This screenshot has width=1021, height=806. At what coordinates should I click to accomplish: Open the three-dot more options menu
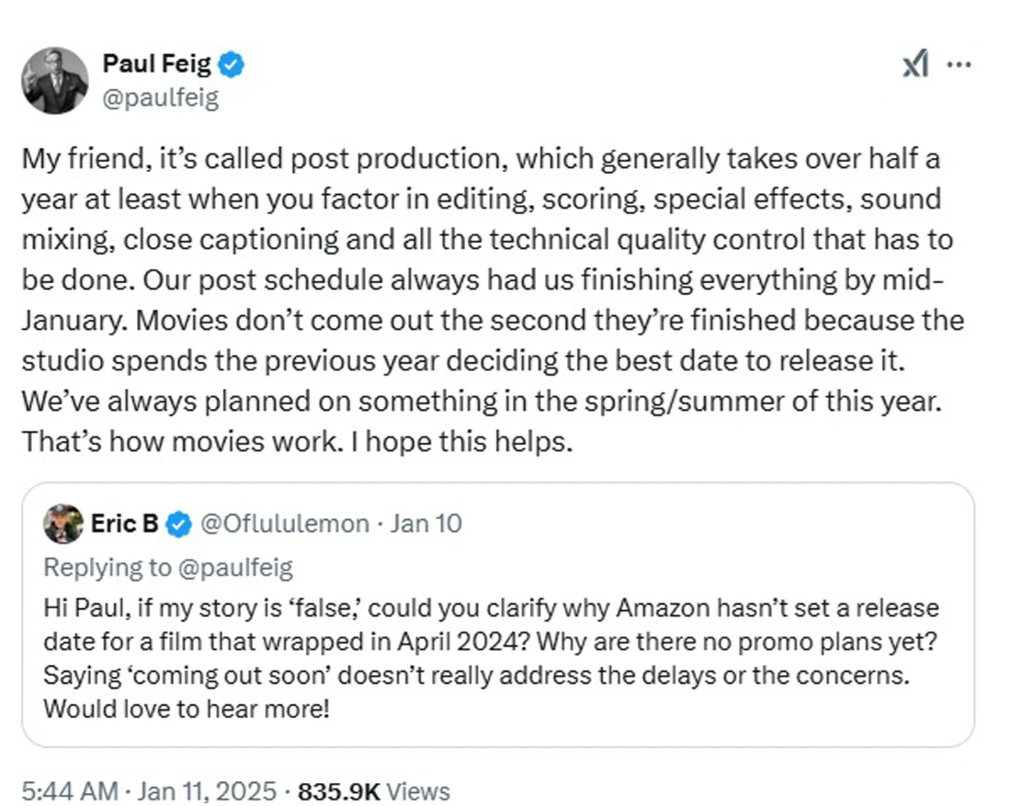point(959,65)
